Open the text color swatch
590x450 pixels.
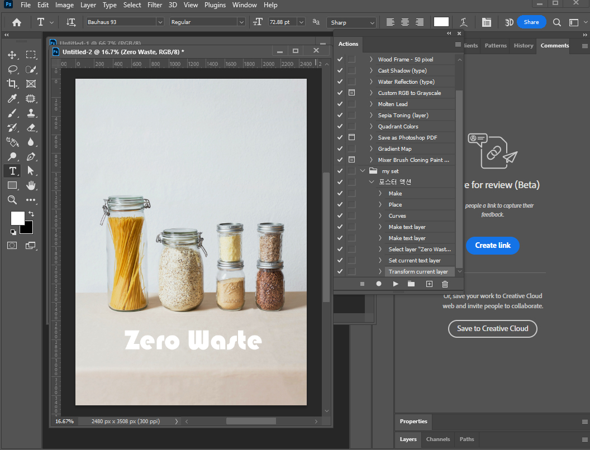point(441,22)
